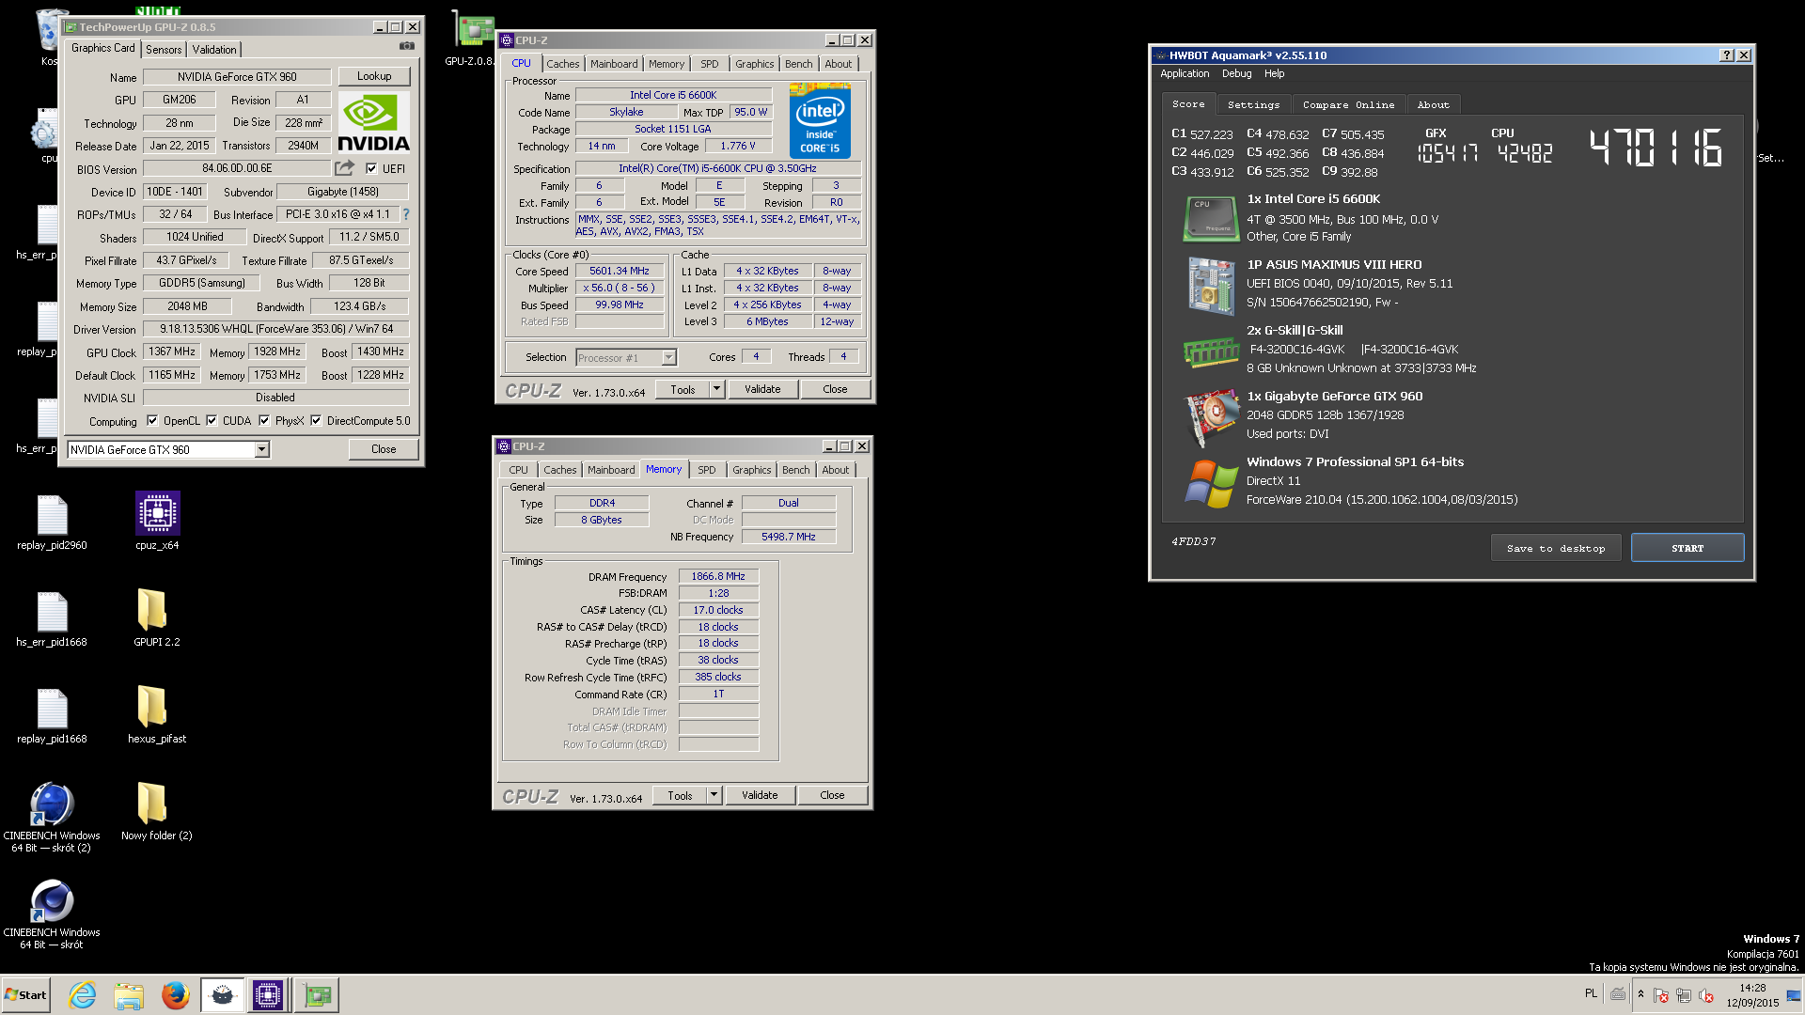Expand the Tools arrow in lower CPU-Z window

pyautogui.click(x=714, y=795)
